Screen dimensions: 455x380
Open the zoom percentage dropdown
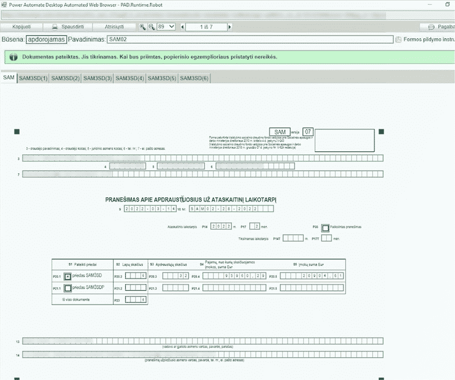pyautogui.click(x=166, y=27)
